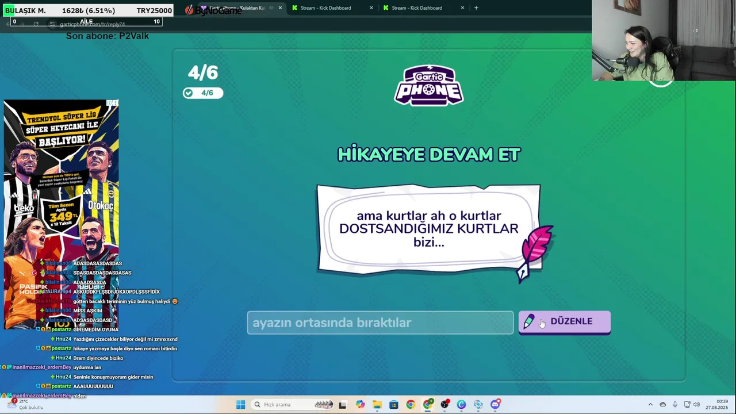
Task: Click the weather widget showing 21°C
Action: 26,405
